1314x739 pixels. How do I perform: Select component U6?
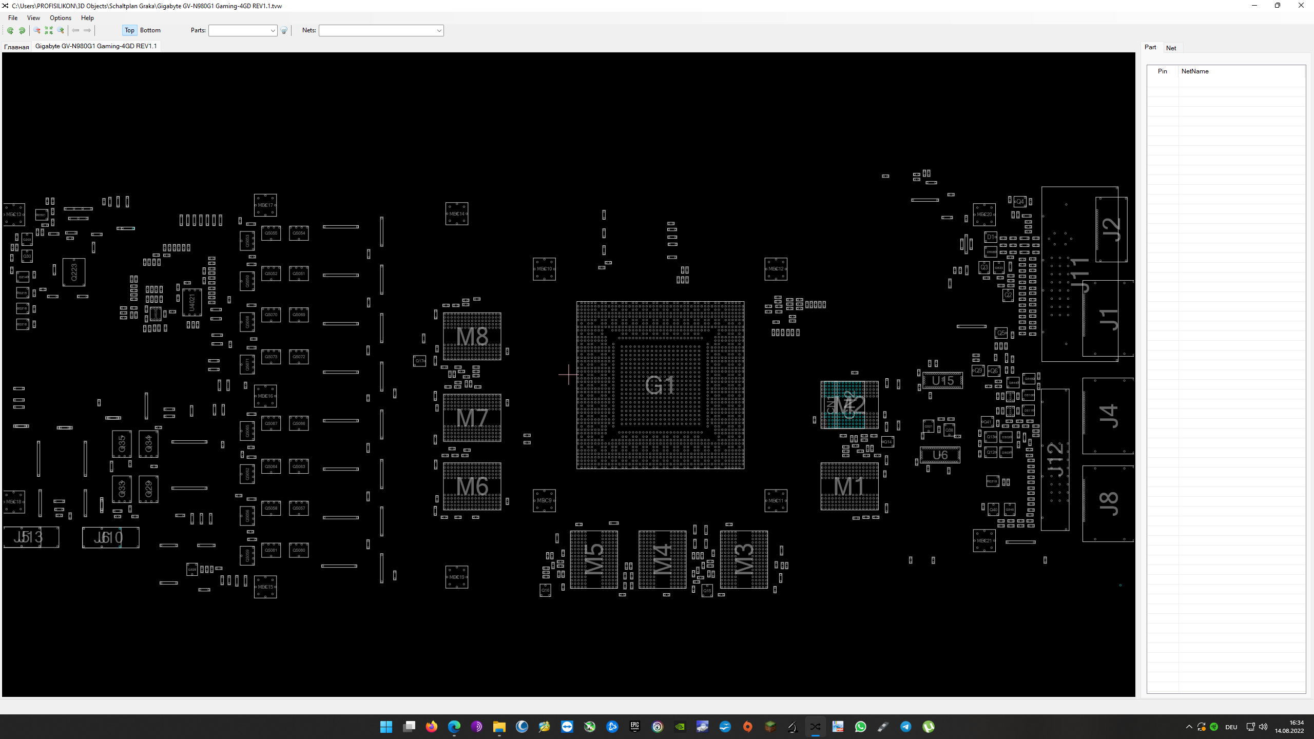(940, 455)
